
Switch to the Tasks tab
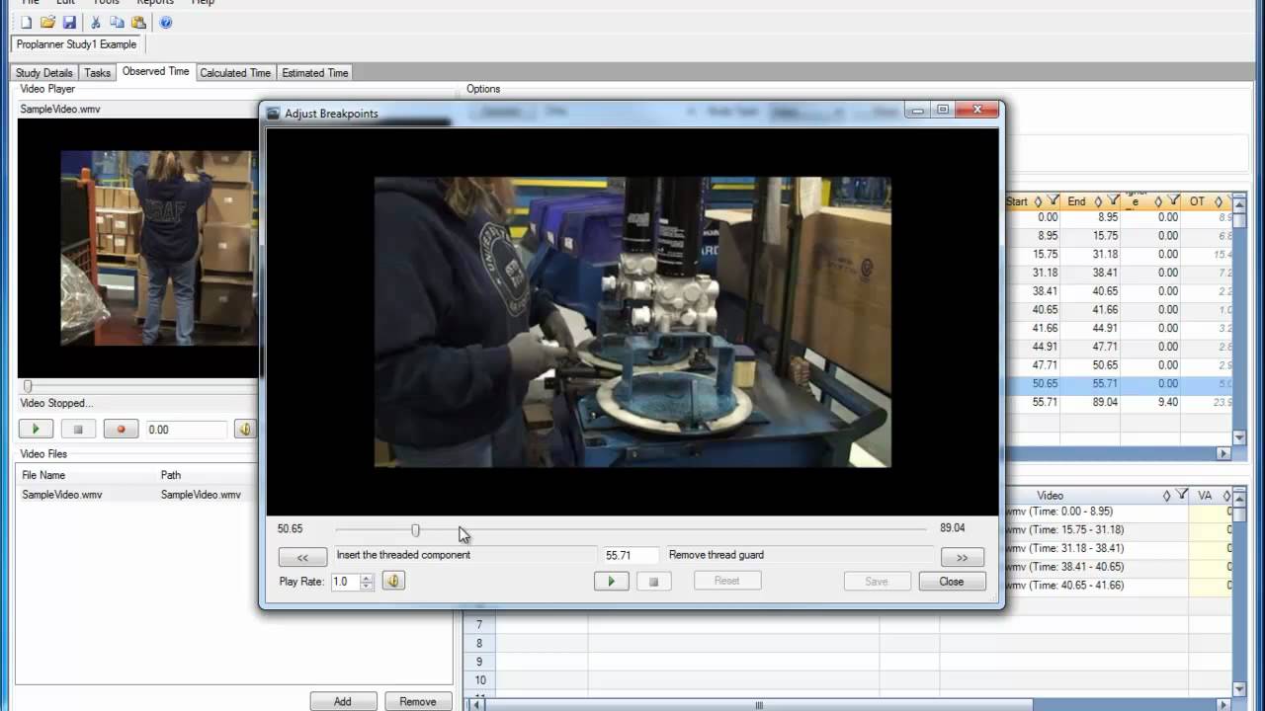point(97,73)
